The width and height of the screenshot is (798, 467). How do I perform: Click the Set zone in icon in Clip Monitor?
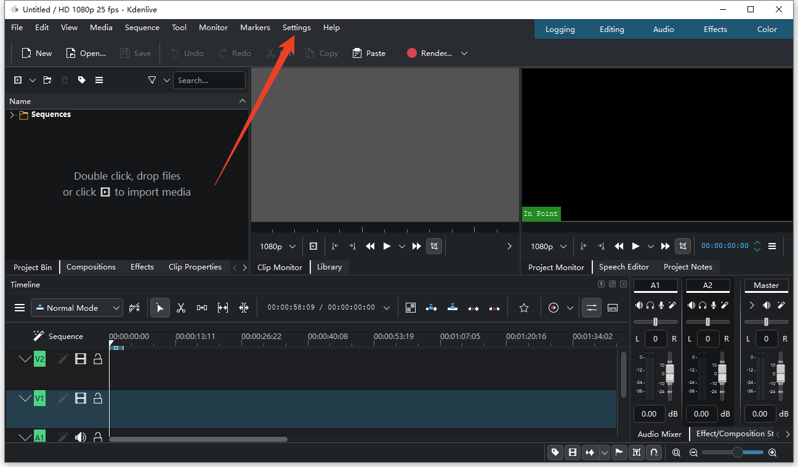[x=335, y=246]
